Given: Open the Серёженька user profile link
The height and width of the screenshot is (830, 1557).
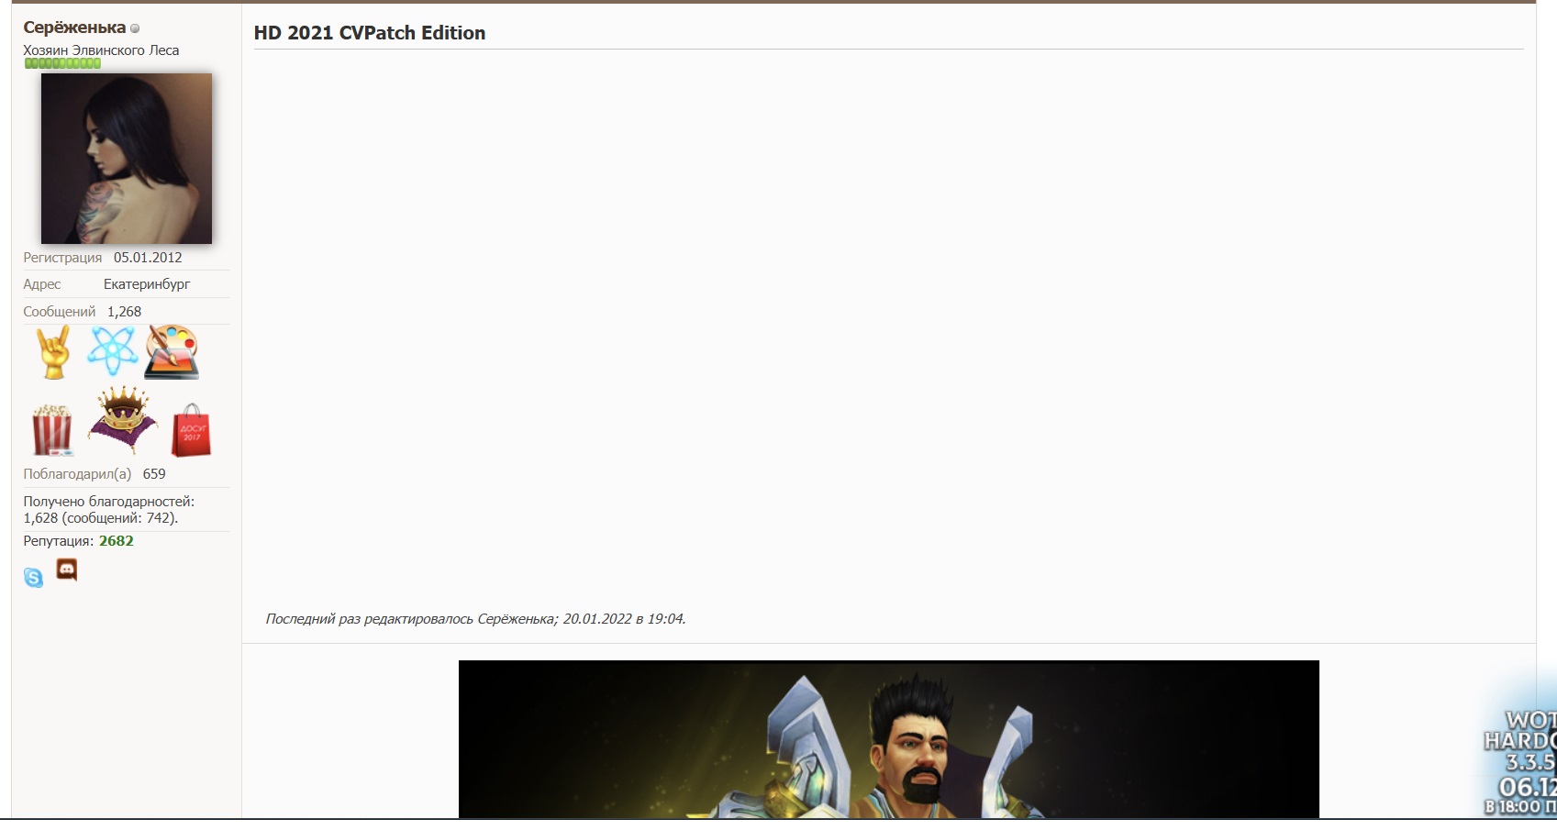Looking at the screenshot, I should tap(74, 28).
